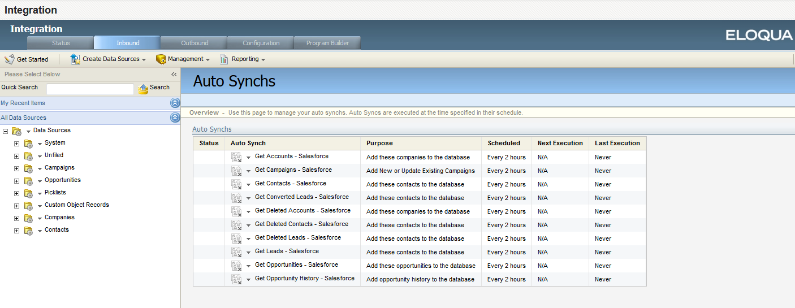Expand the Contacts tree node
Image resolution: width=795 pixels, height=308 pixels.
coord(16,231)
